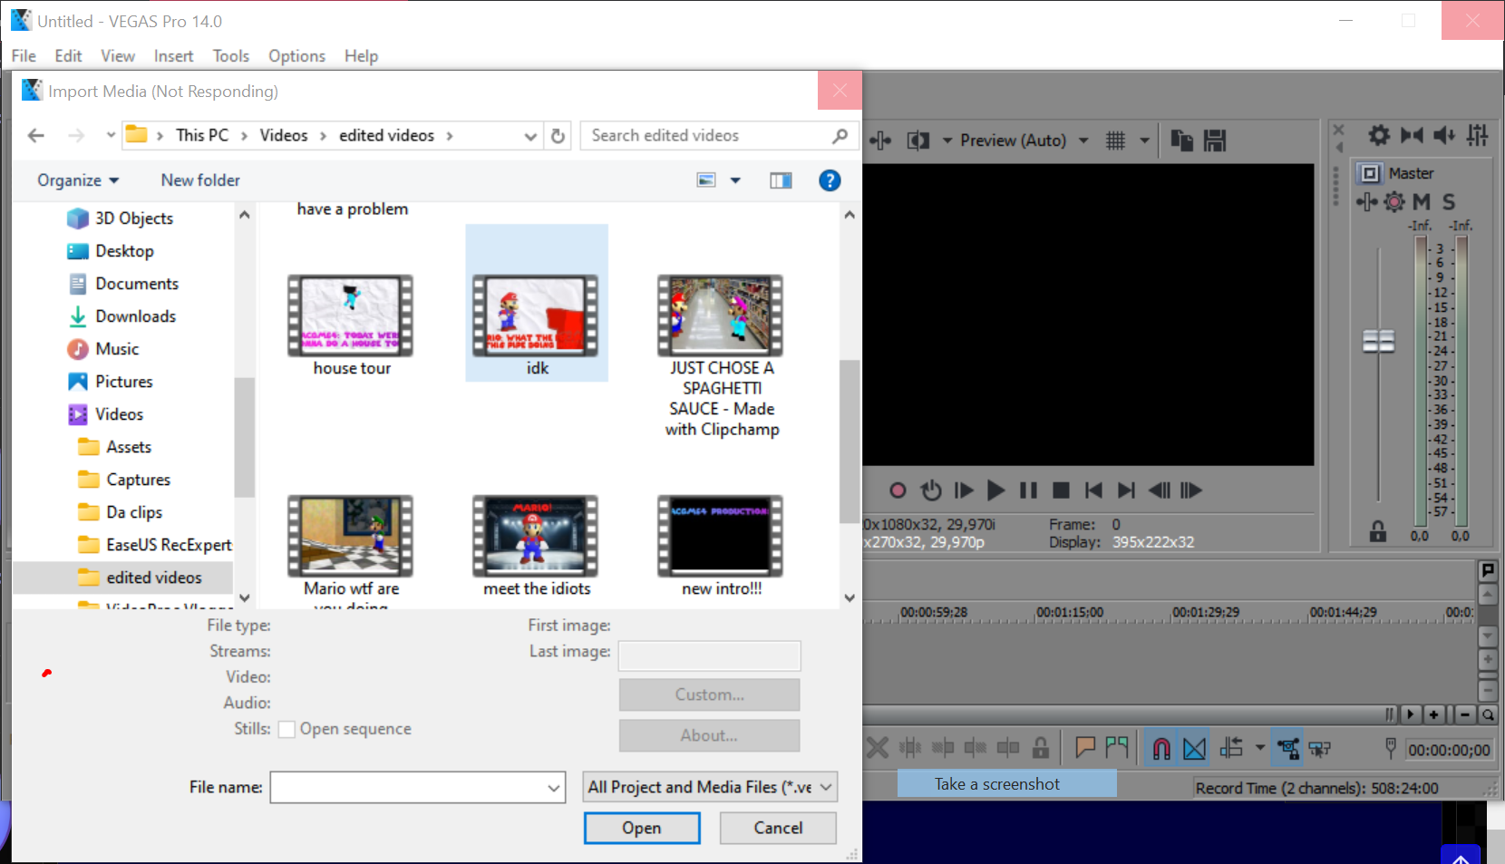
Task: Click Cancel in Import Media dialog
Action: [x=778, y=828]
